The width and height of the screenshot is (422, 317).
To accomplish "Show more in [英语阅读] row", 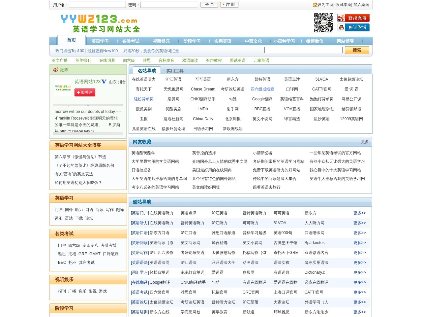I will (360, 243).
